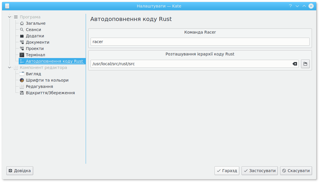Open the Вигляд appearance page
Viewport: 320px width, 183px height.
pos(33,74)
